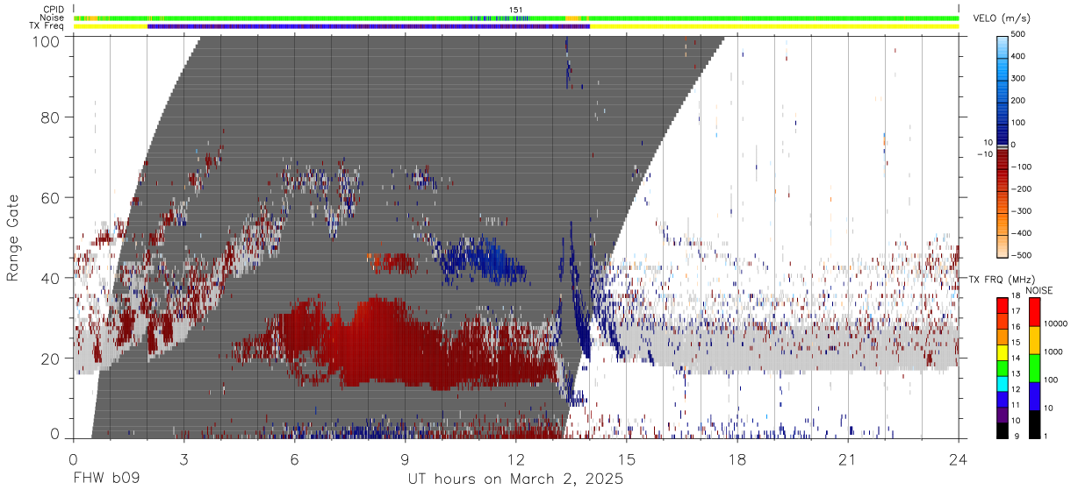Click the 20 tick on the range gate axis

(x=51, y=359)
